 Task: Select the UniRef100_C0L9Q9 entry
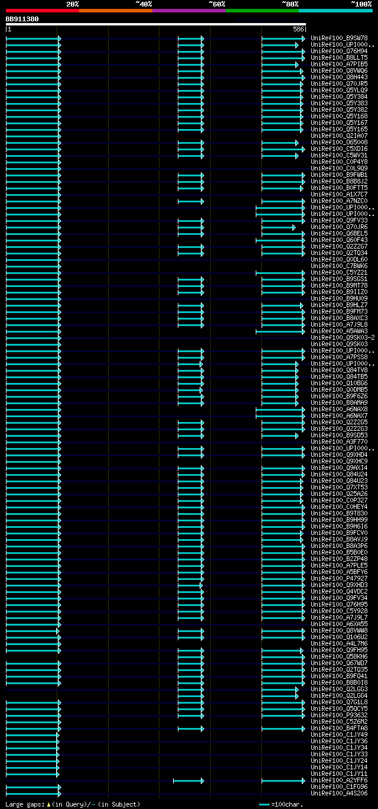[339, 168]
